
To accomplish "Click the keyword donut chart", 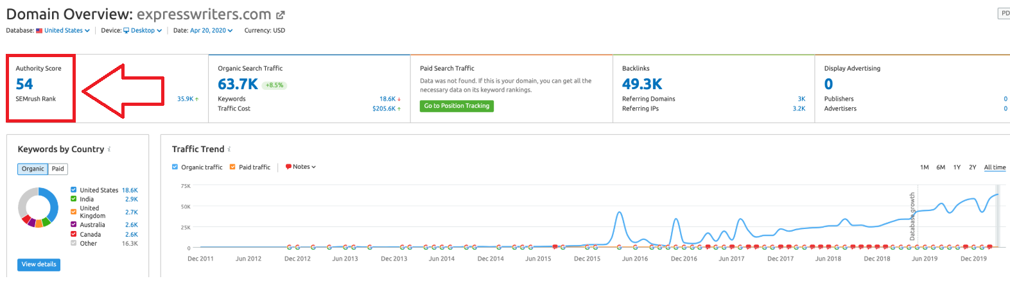I will click(39, 207).
